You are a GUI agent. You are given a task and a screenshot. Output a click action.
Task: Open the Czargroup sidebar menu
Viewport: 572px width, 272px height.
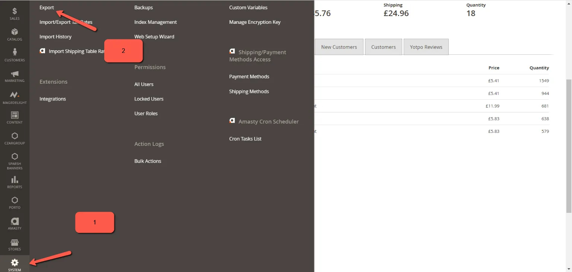pyautogui.click(x=15, y=138)
